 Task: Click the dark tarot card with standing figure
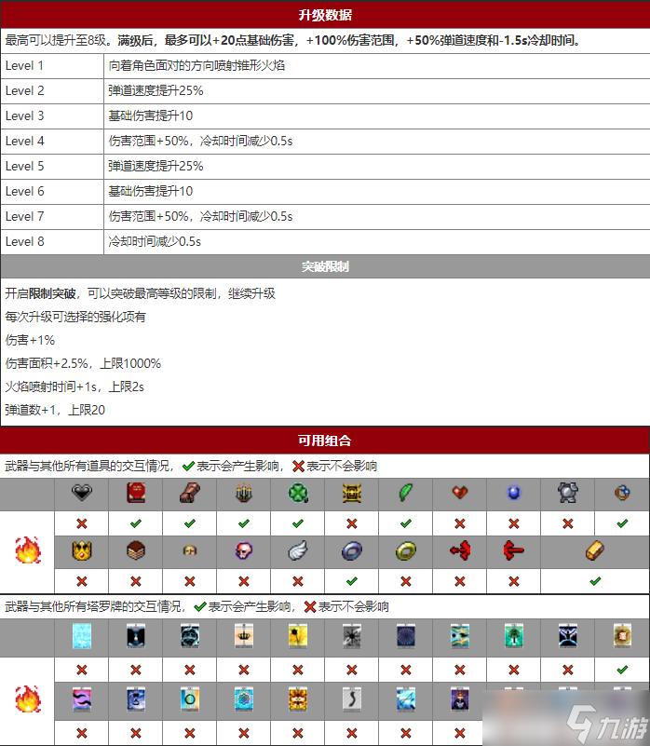click(x=136, y=637)
